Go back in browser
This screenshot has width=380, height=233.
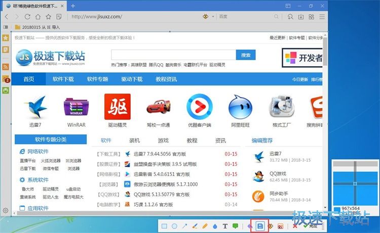7,17
